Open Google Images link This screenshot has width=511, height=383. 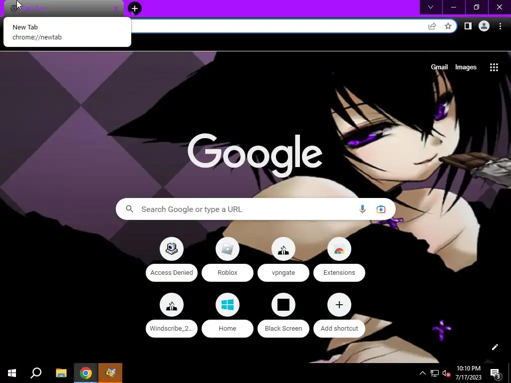click(x=466, y=67)
